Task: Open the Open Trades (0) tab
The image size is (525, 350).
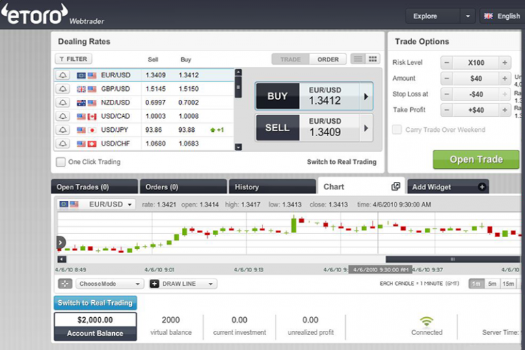Action: click(x=94, y=187)
